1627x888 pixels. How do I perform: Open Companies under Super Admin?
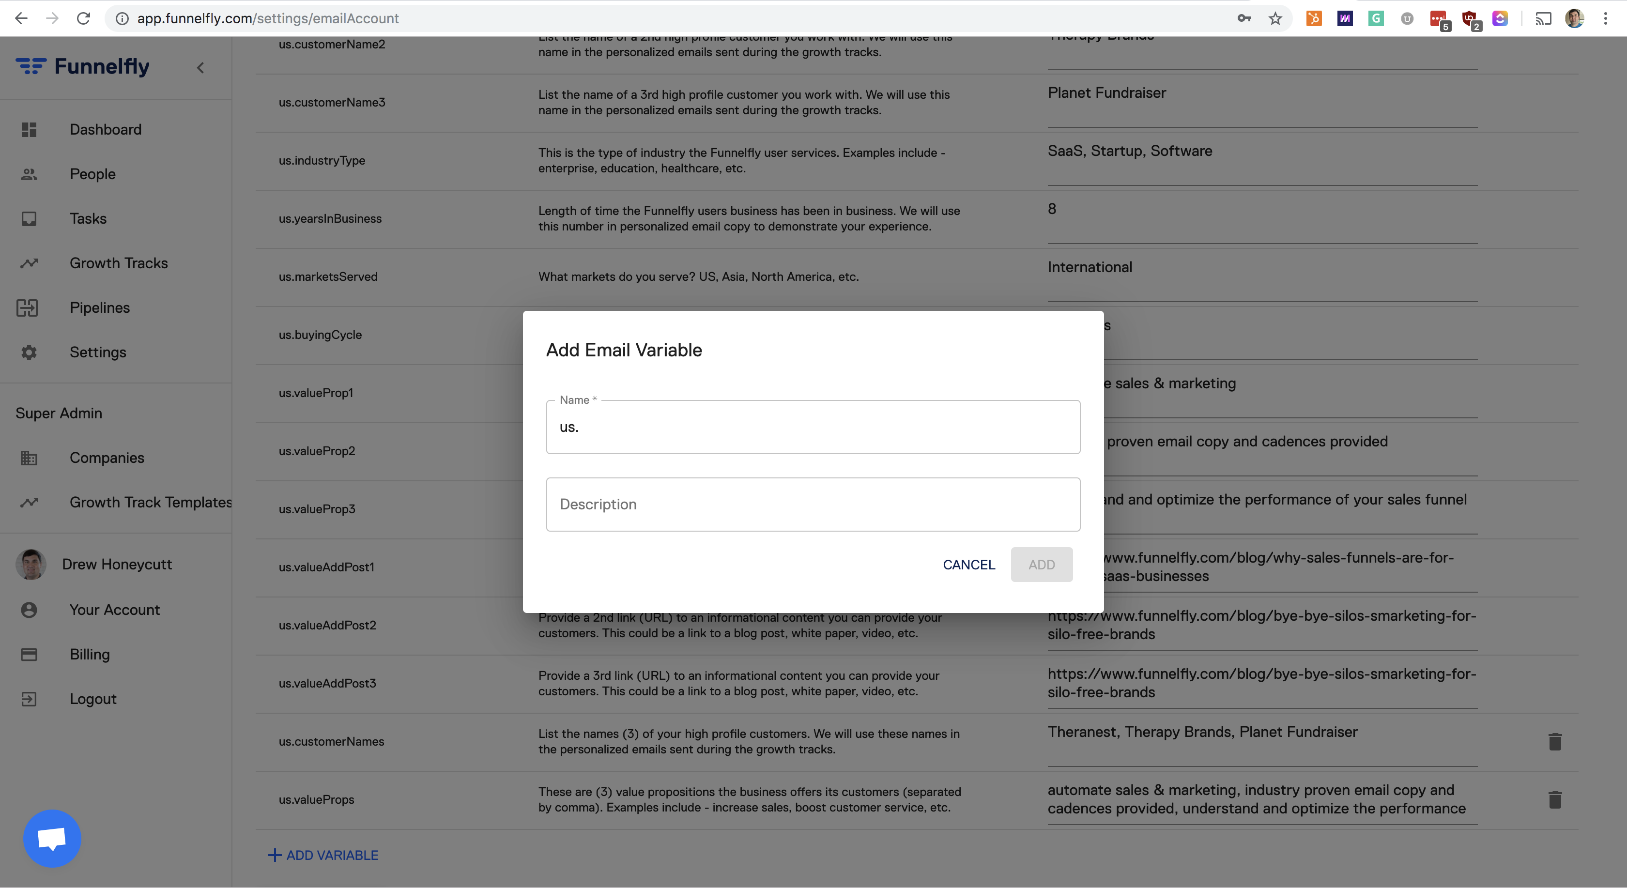(x=107, y=458)
